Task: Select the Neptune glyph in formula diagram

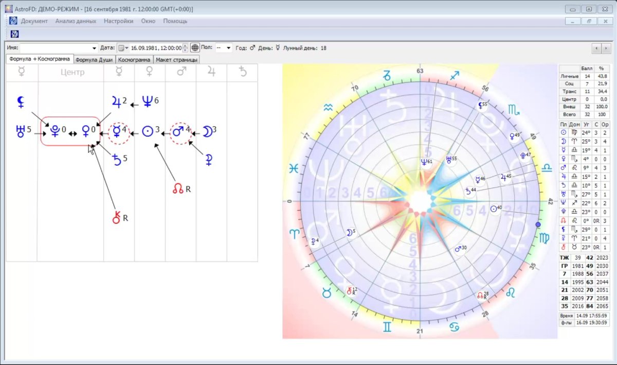Action: tap(147, 102)
